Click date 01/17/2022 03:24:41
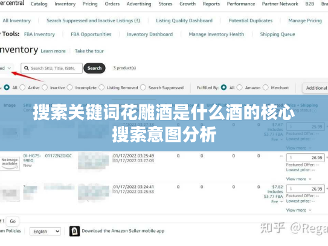 coord(133,187)
